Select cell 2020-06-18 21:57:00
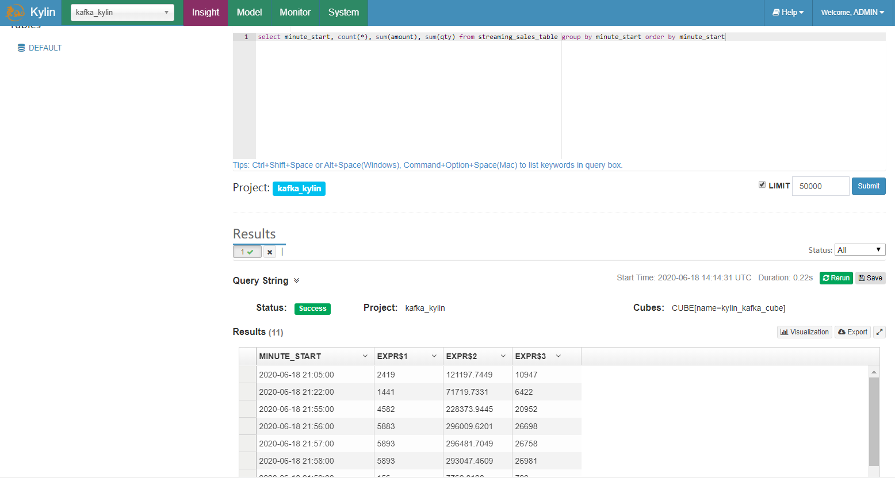Image resolution: width=895 pixels, height=478 pixels. pos(315,444)
